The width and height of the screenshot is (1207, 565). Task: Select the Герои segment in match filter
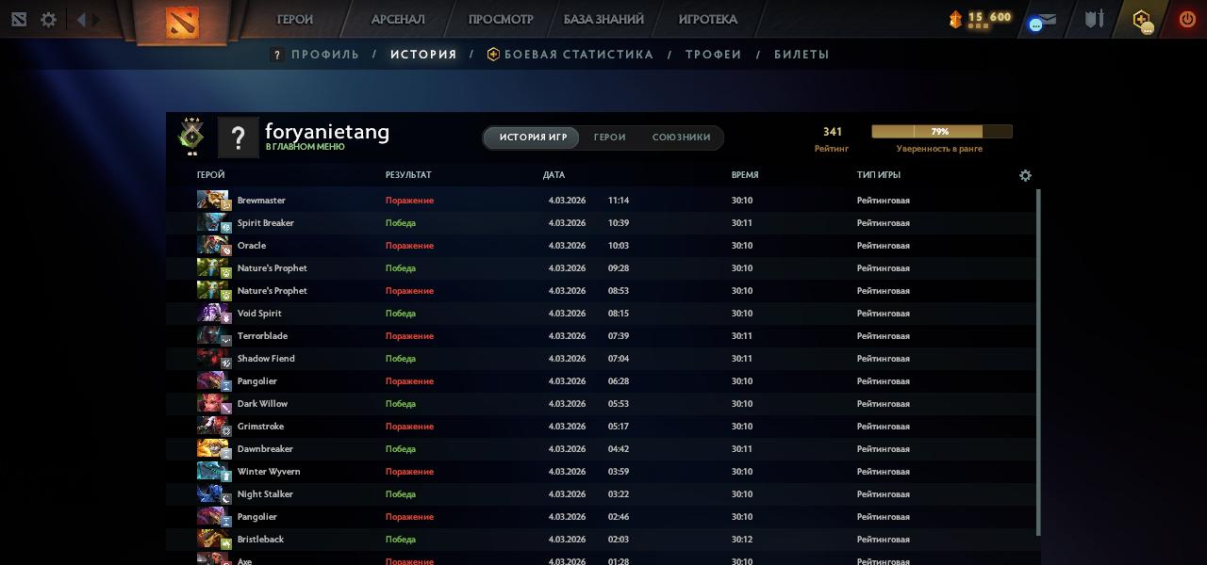pos(609,137)
